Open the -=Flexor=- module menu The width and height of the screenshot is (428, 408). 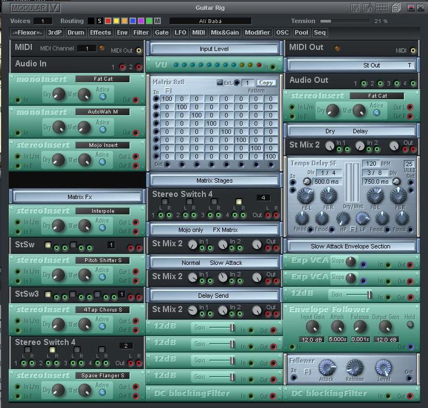pyautogui.click(x=27, y=32)
